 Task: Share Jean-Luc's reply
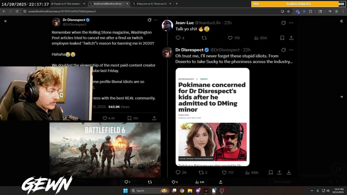[291, 38]
